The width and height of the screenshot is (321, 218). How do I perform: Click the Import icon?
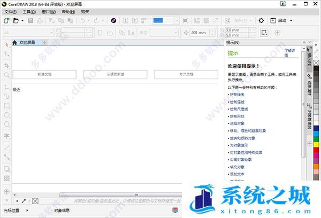click(x=125, y=20)
